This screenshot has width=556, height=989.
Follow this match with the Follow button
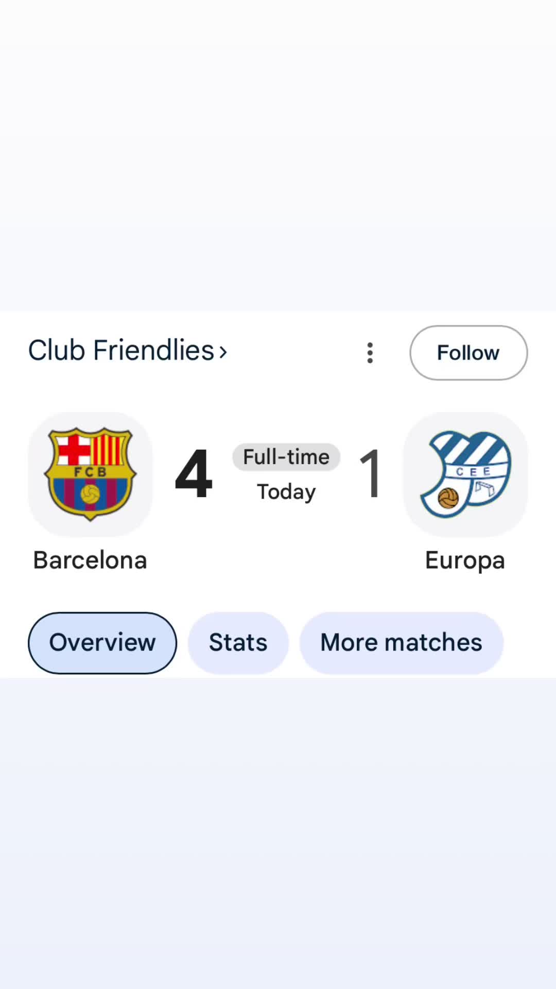(468, 353)
